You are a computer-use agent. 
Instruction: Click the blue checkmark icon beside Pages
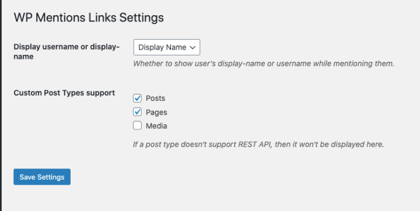137,112
